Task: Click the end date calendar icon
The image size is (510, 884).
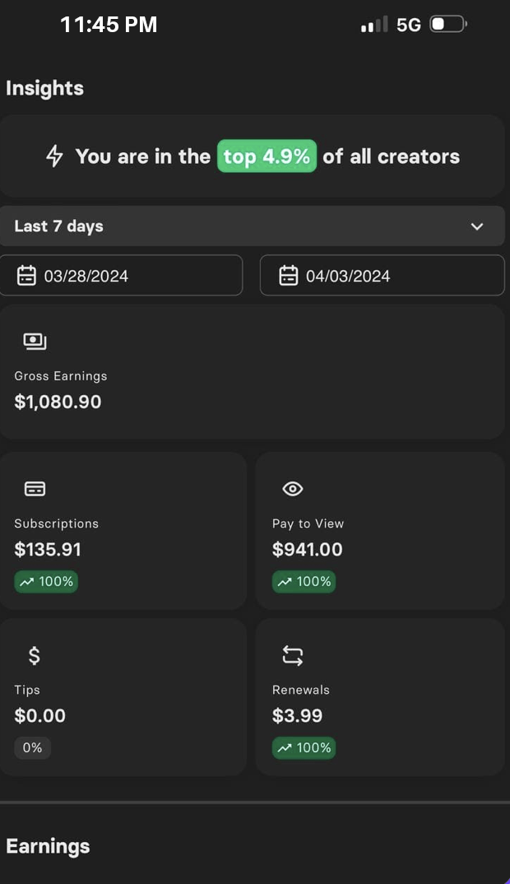Action: click(288, 276)
